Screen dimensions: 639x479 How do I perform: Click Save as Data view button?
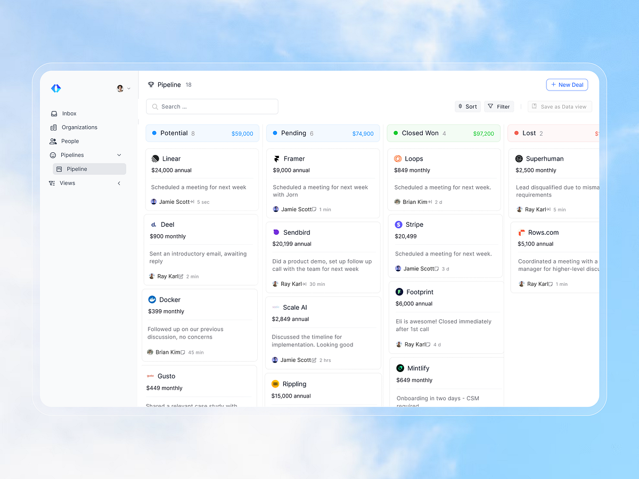pyautogui.click(x=560, y=106)
